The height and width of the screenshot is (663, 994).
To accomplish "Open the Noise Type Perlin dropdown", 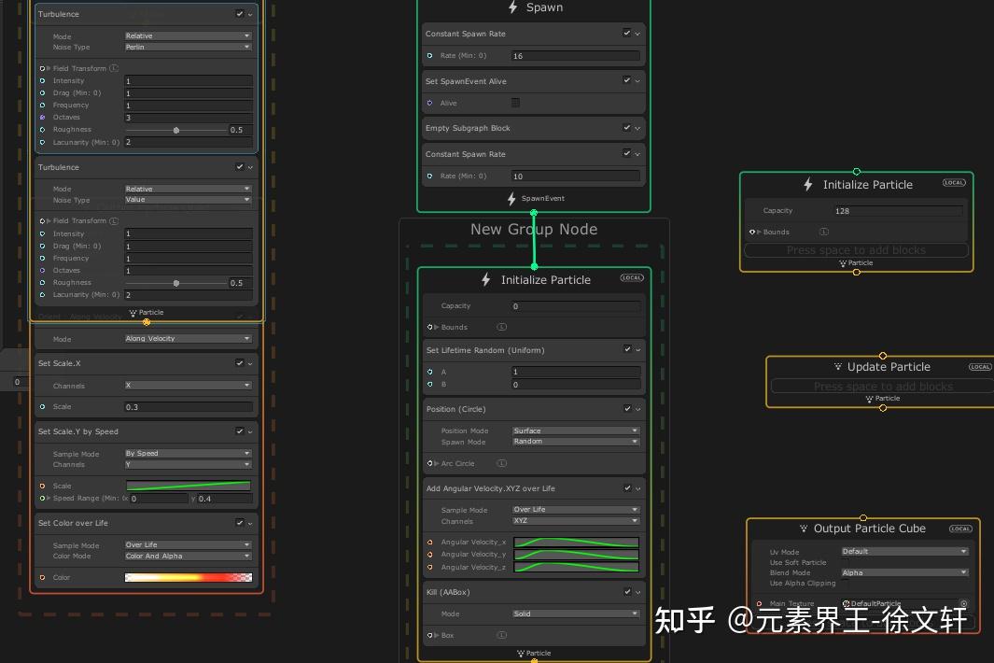I will pos(187,47).
